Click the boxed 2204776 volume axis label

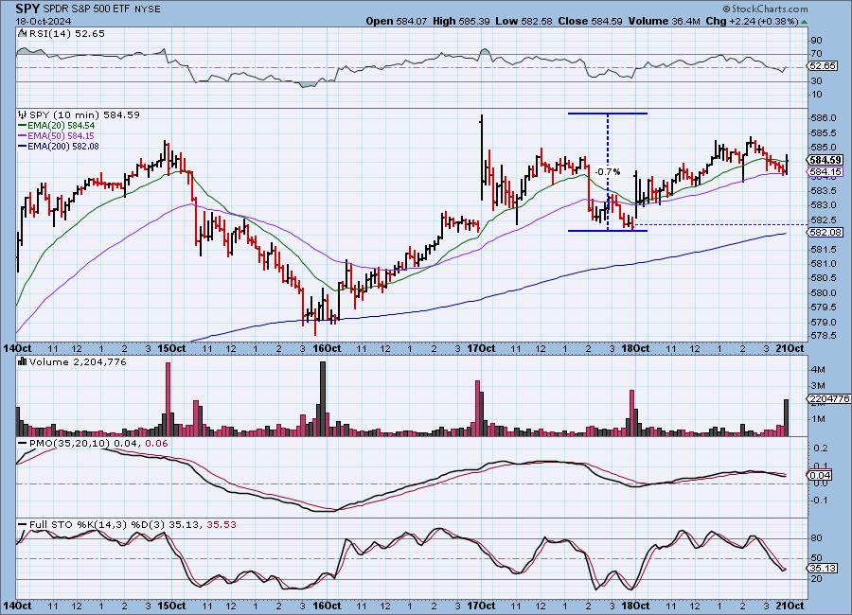(829, 398)
